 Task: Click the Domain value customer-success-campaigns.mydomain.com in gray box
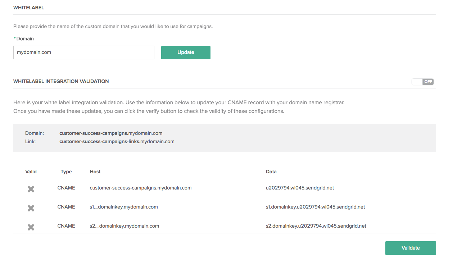pyautogui.click(x=111, y=133)
